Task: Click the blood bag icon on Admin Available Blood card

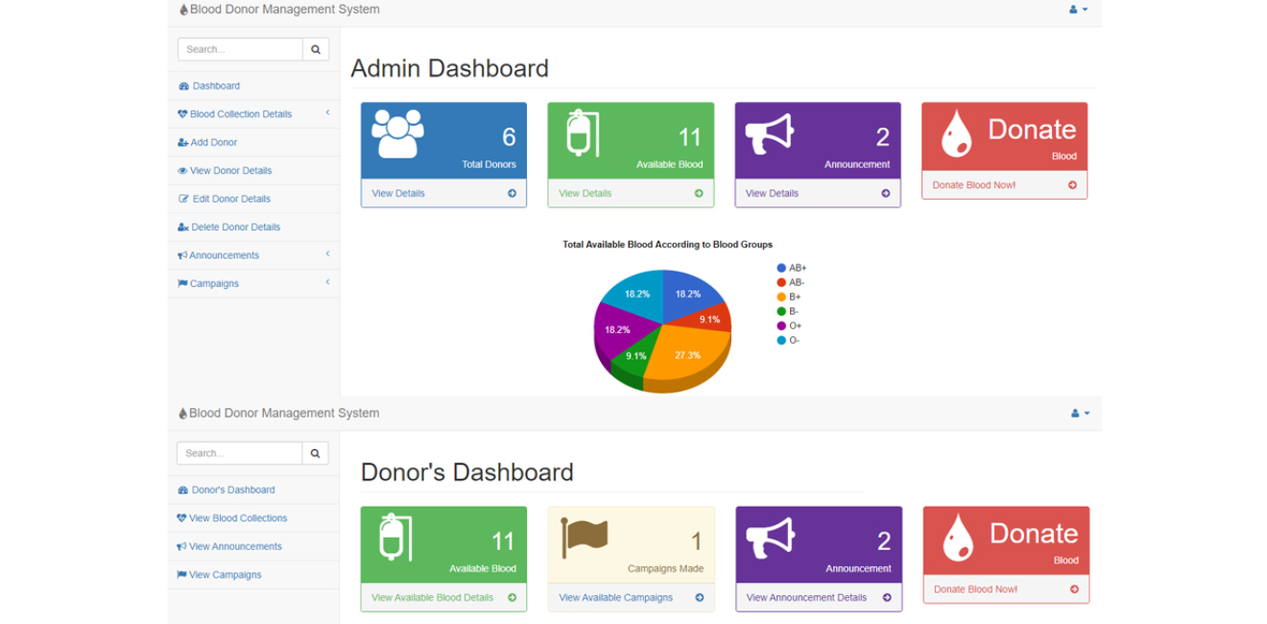Action: tap(581, 133)
